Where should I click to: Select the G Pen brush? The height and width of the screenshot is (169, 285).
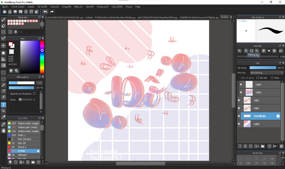coord(24,151)
